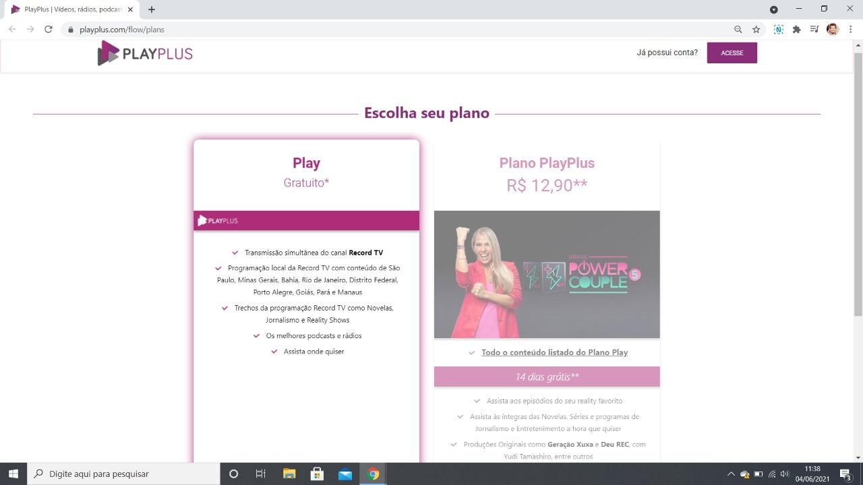This screenshot has height=485, width=863.
Task: Click the ACESSE login button
Action: click(732, 53)
